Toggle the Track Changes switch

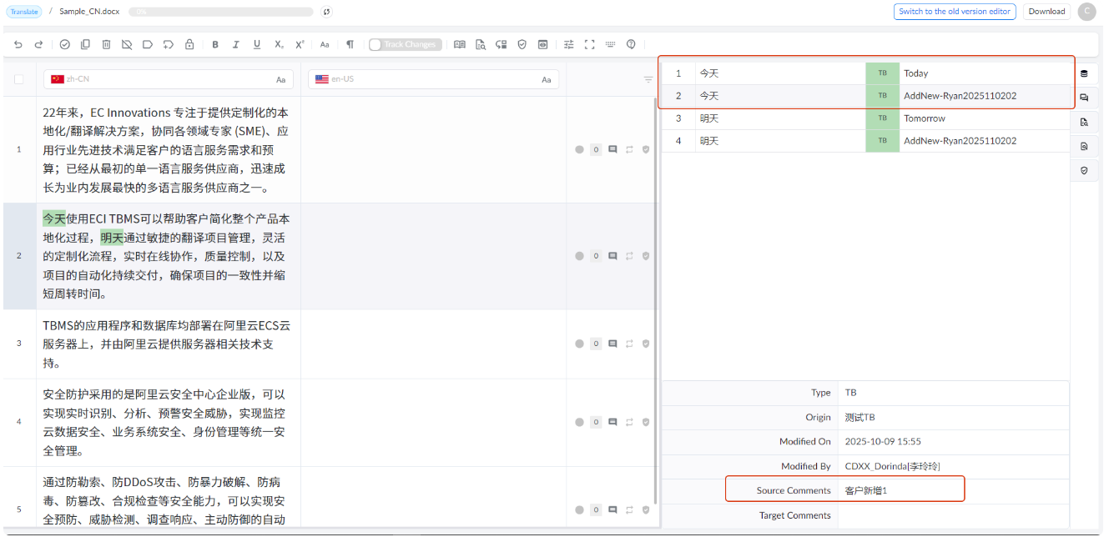[x=404, y=44]
